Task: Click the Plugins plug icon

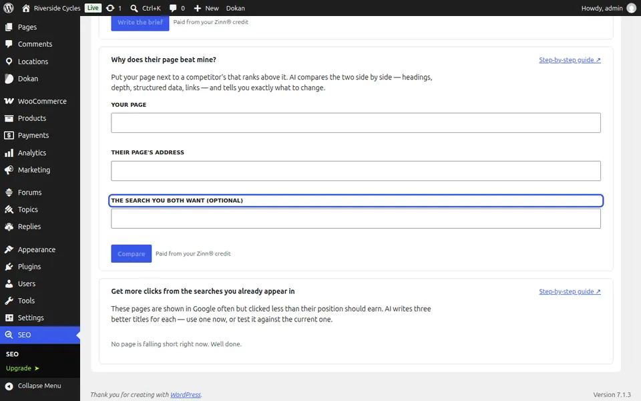Action: 9,267
